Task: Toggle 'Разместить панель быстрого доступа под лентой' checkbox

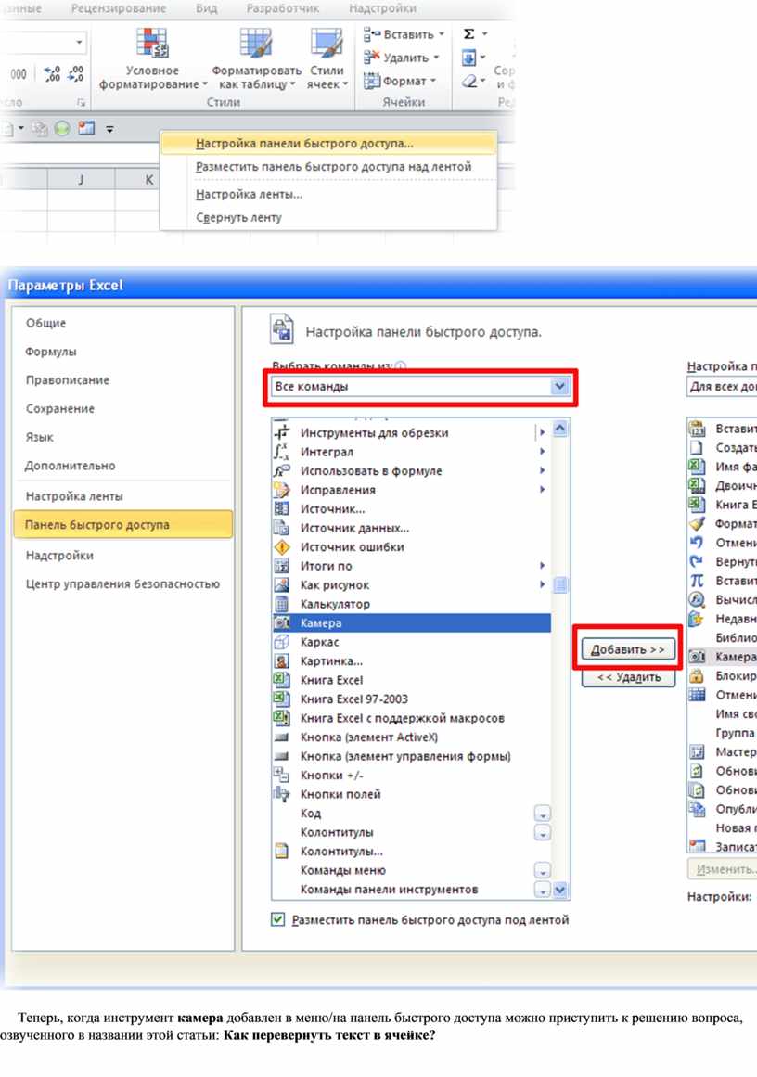Action: (x=277, y=920)
